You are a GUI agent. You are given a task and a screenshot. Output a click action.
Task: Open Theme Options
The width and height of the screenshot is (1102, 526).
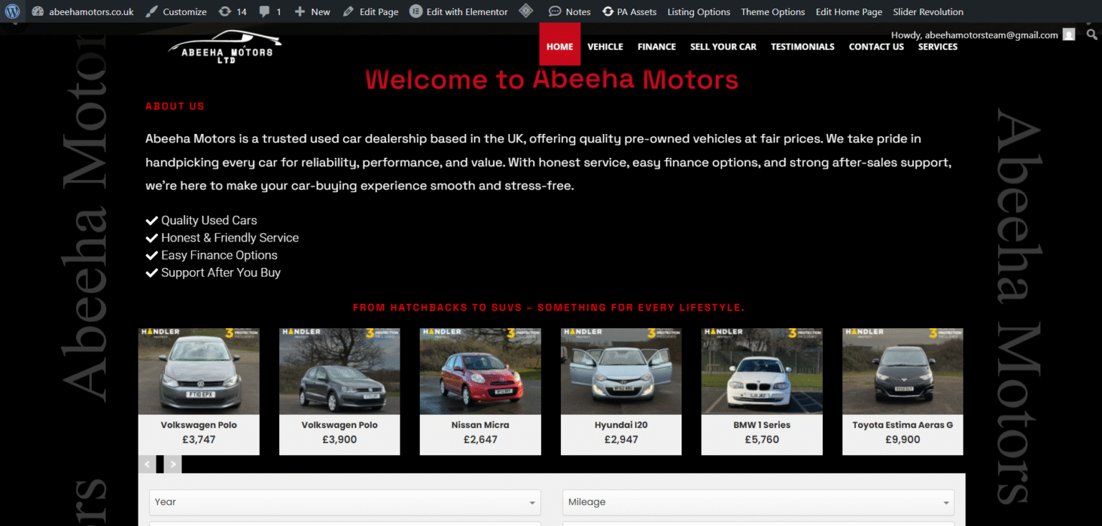pyautogui.click(x=773, y=11)
